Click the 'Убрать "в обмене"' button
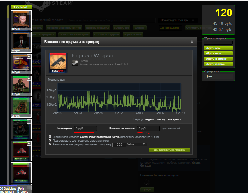Screen dimensions: 248x193 tap(218, 59)
